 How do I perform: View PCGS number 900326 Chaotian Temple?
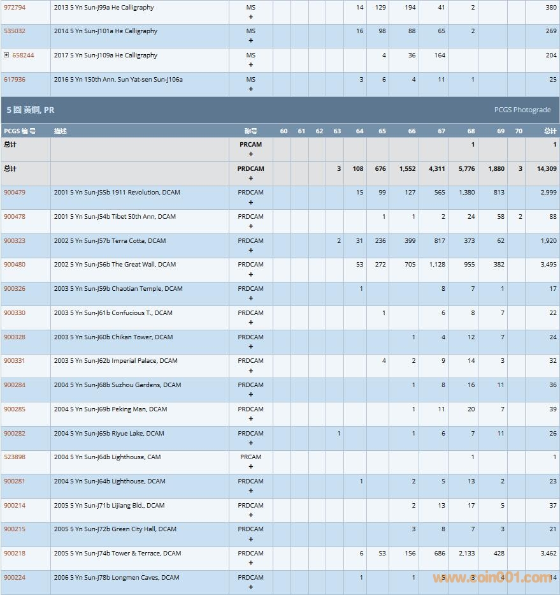[15, 289]
